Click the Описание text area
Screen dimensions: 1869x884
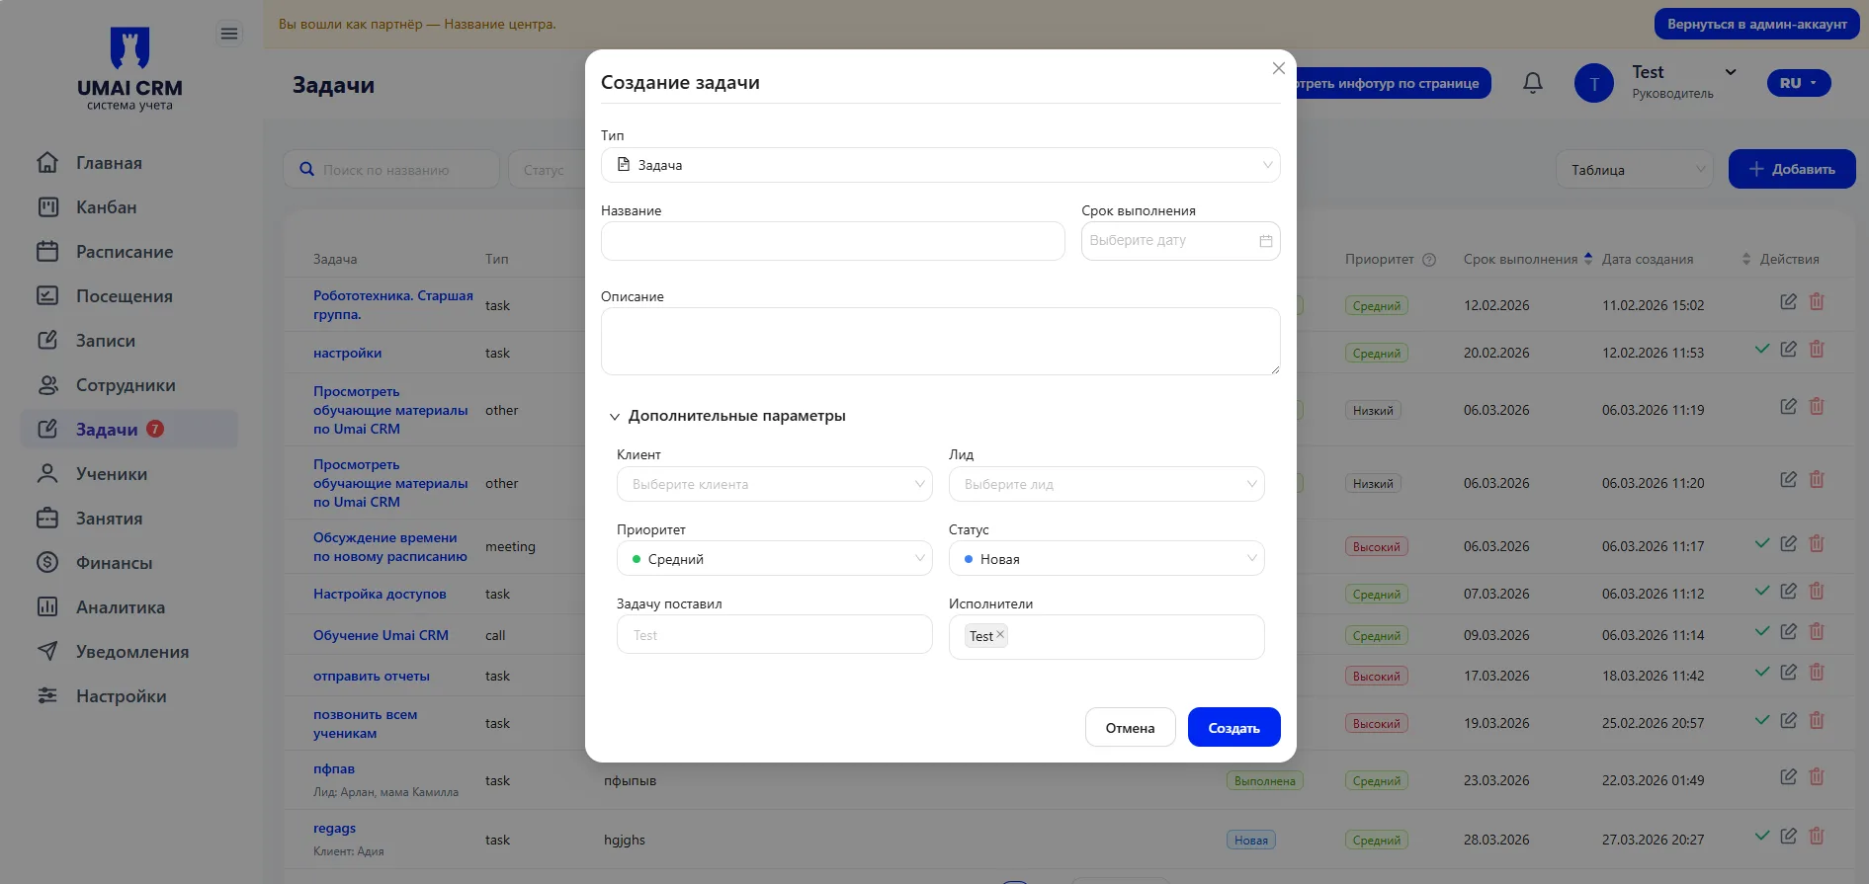pyautogui.click(x=940, y=341)
